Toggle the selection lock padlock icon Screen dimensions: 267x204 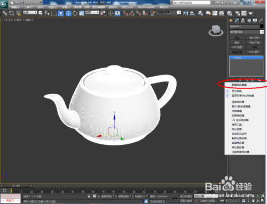coord(89,196)
